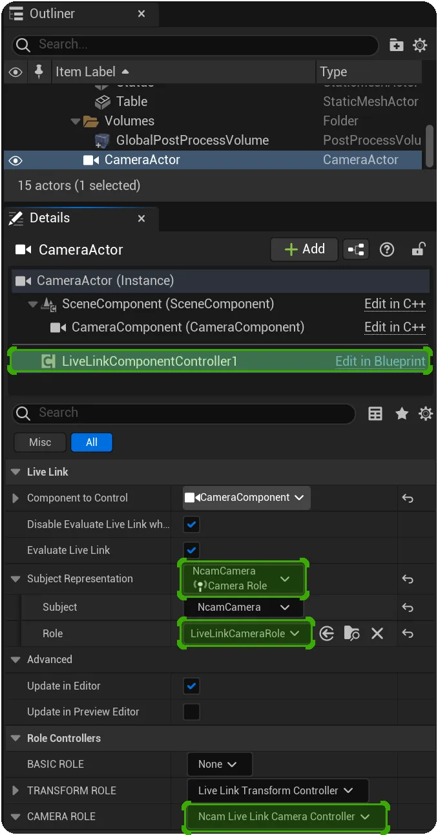
Task: Reset Role to default value
Action: click(408, 634)
